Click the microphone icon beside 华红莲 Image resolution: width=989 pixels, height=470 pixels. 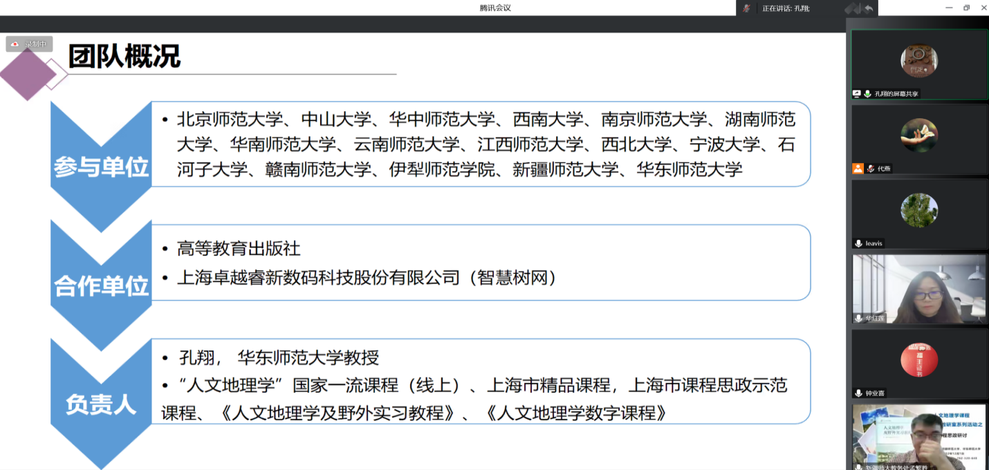(x=858, y=318)
